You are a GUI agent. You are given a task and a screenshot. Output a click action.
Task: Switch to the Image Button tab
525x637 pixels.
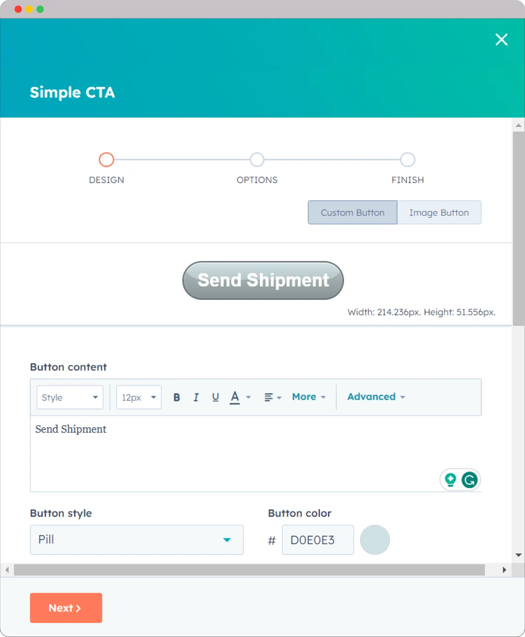coord(439,212)
